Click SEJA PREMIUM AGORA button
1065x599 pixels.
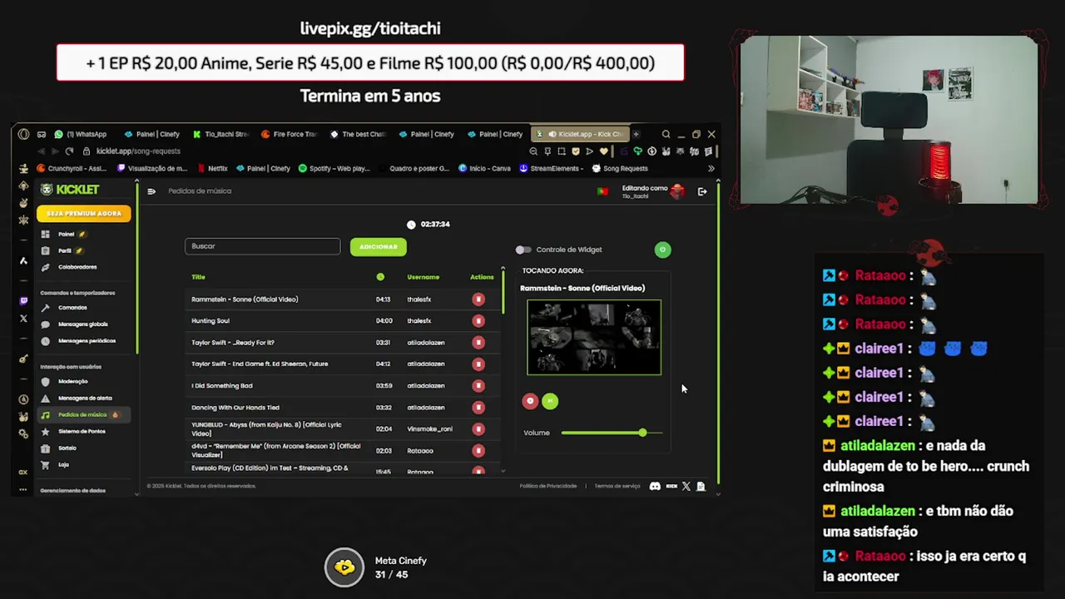pyautogui.click(x=83, y=214)
